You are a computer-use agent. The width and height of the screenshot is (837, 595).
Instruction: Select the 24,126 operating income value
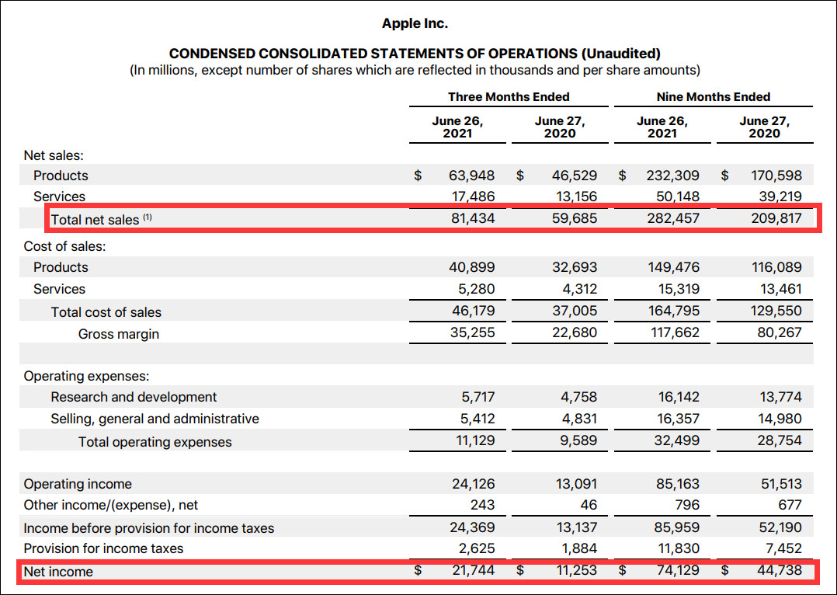click(x=473, y=484)
